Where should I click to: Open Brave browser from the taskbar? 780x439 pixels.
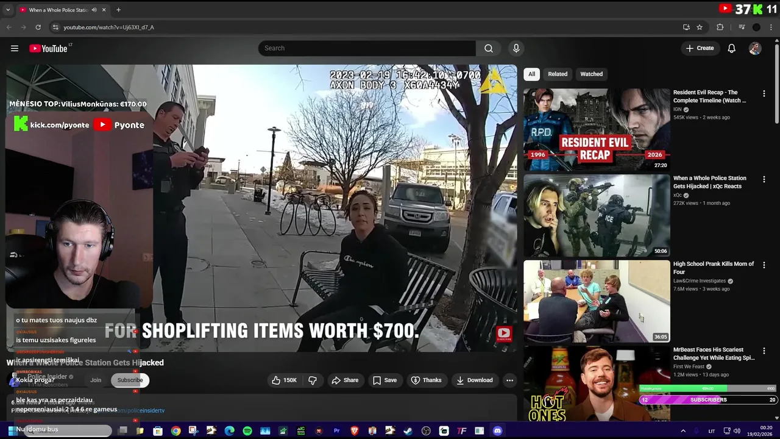click(355, 431)
